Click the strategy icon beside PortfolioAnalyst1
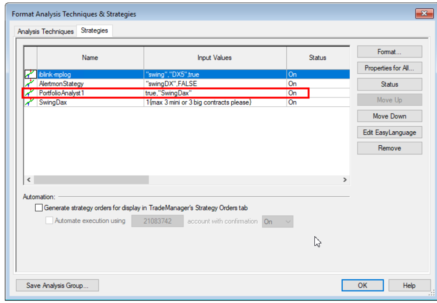The image size is (437, 303). click(30, 93)
